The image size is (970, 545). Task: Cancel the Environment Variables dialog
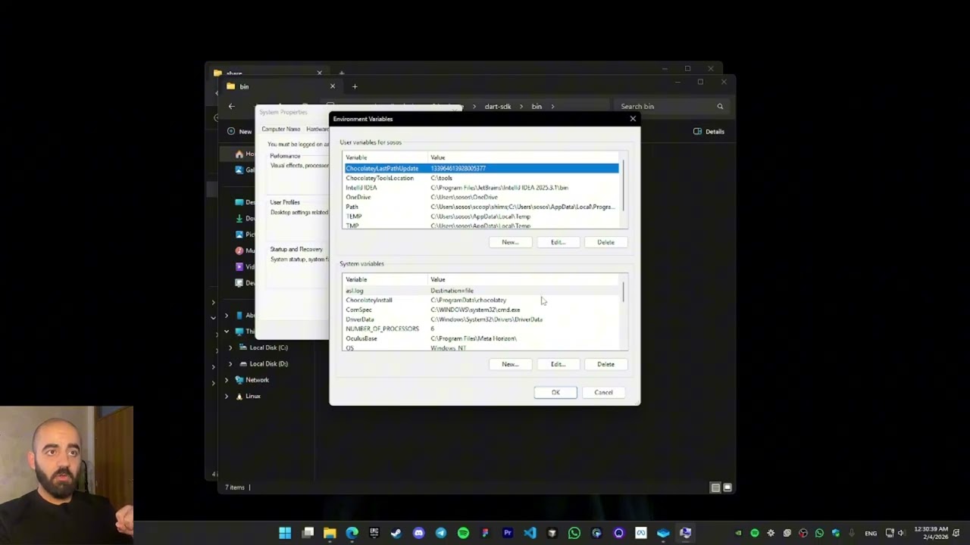point(603,392)
